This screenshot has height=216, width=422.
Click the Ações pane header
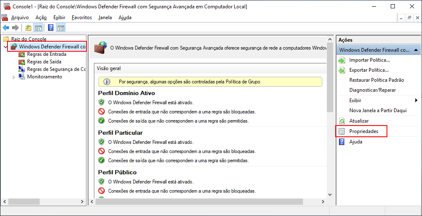345,40
